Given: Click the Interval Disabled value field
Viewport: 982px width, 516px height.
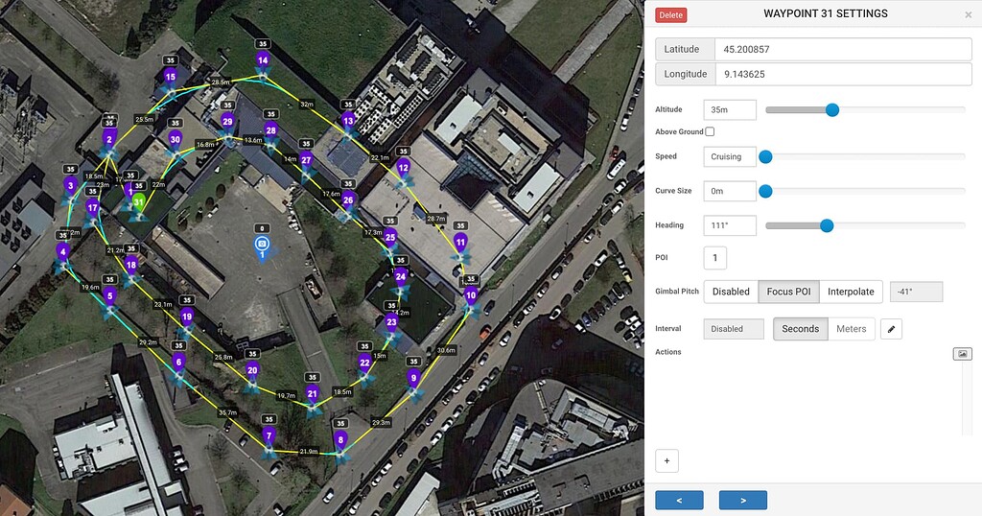Looking at the screenshot, I should point(734,329).
